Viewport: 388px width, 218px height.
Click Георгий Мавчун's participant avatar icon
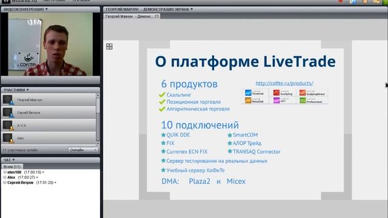[x=8, y=99]
